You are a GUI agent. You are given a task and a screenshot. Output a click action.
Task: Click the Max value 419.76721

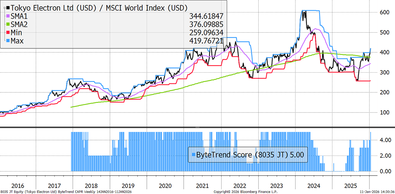[x=206, y=41]
